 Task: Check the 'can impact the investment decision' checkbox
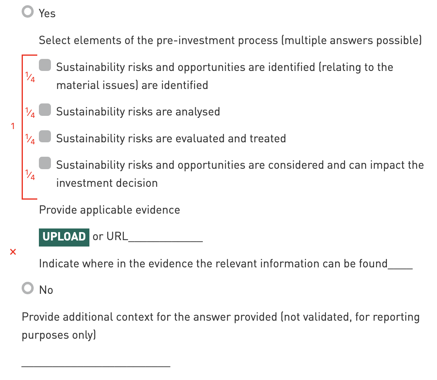point(45,163)
